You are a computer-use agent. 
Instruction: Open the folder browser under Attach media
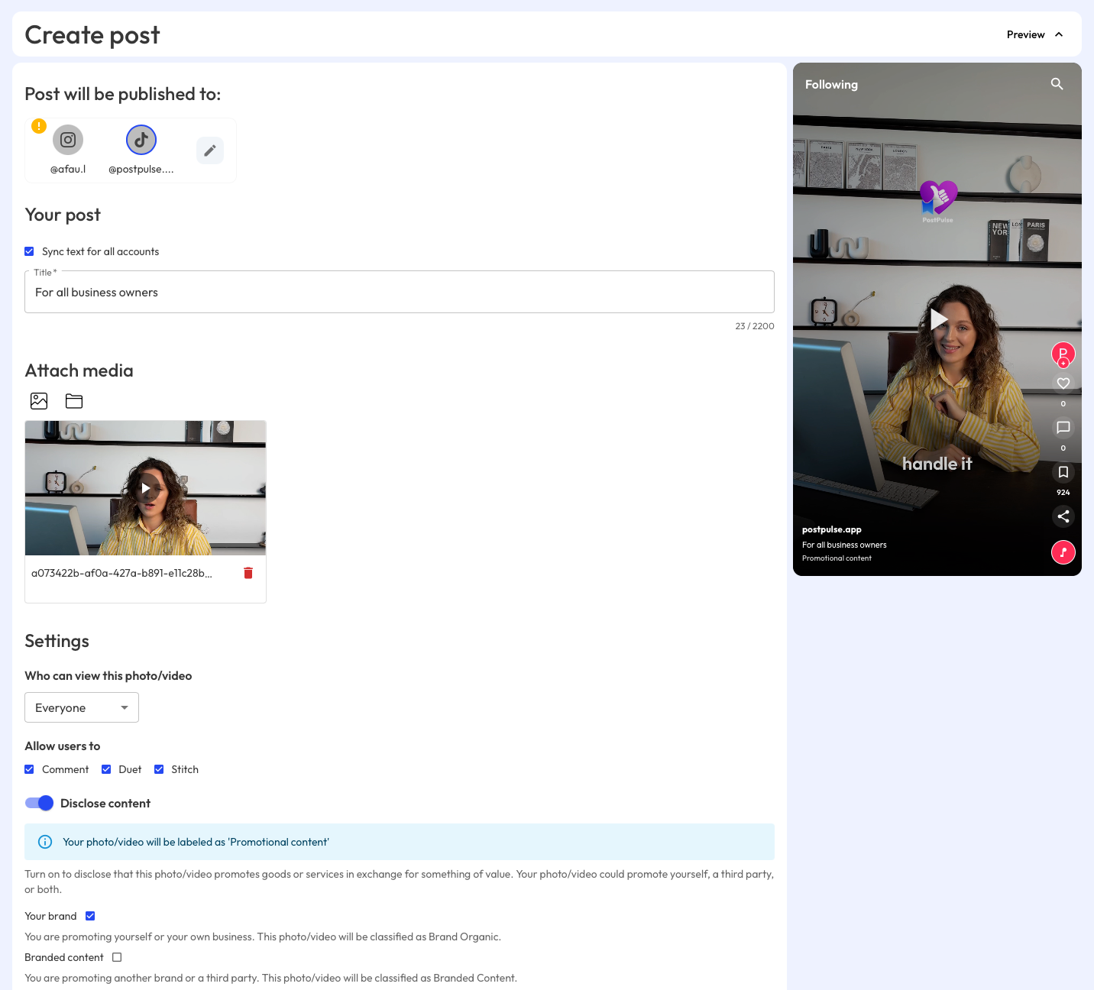(x=74, y=400)
